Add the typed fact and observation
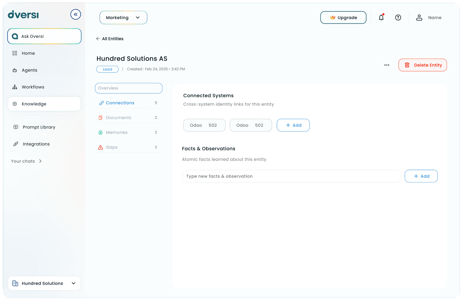The image size is (463, 301). pyautogui.click(x=421, y=176)
